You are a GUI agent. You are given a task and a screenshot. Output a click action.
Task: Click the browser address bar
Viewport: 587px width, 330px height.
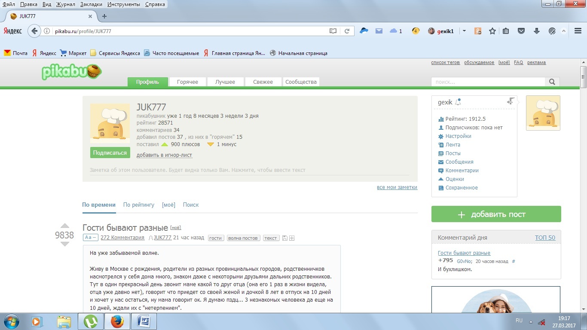point(189,31)
